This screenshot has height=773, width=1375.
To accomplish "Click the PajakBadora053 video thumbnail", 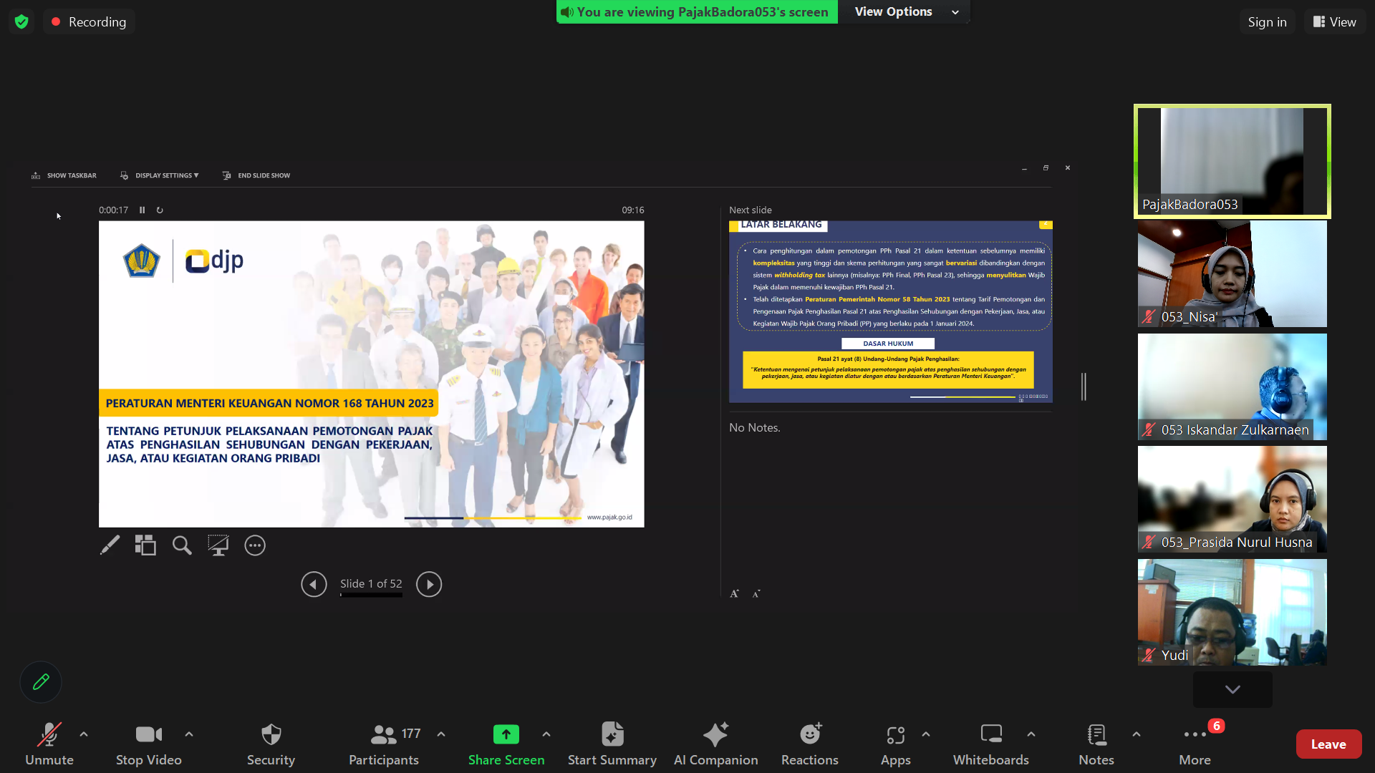I will (1232, 161).
